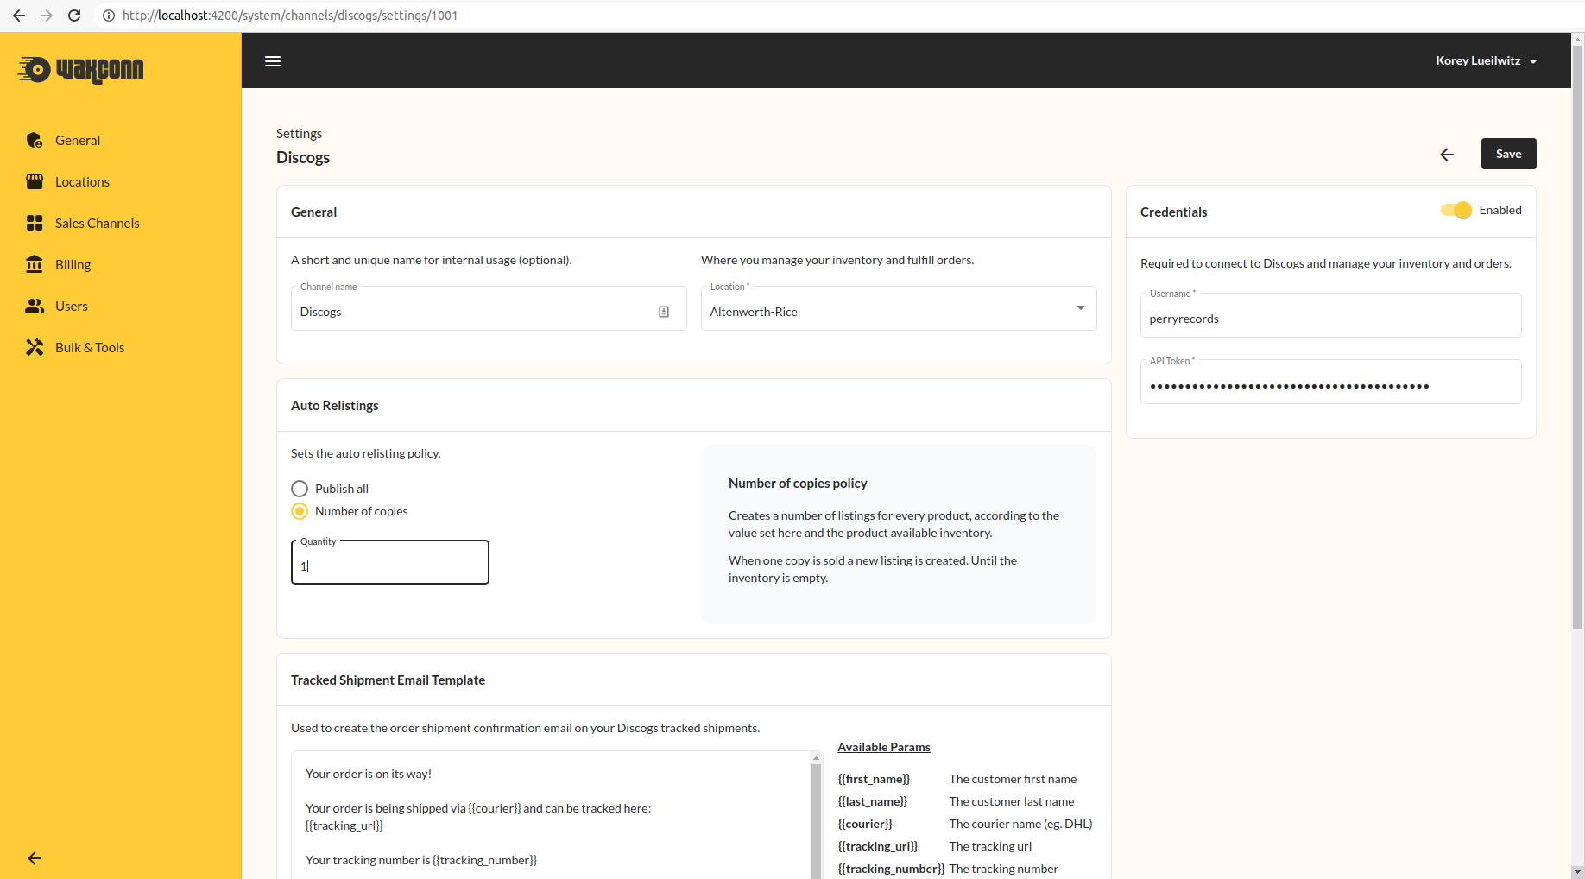
Task: Select the Number of copies radio option
Action: pos(300,511)
